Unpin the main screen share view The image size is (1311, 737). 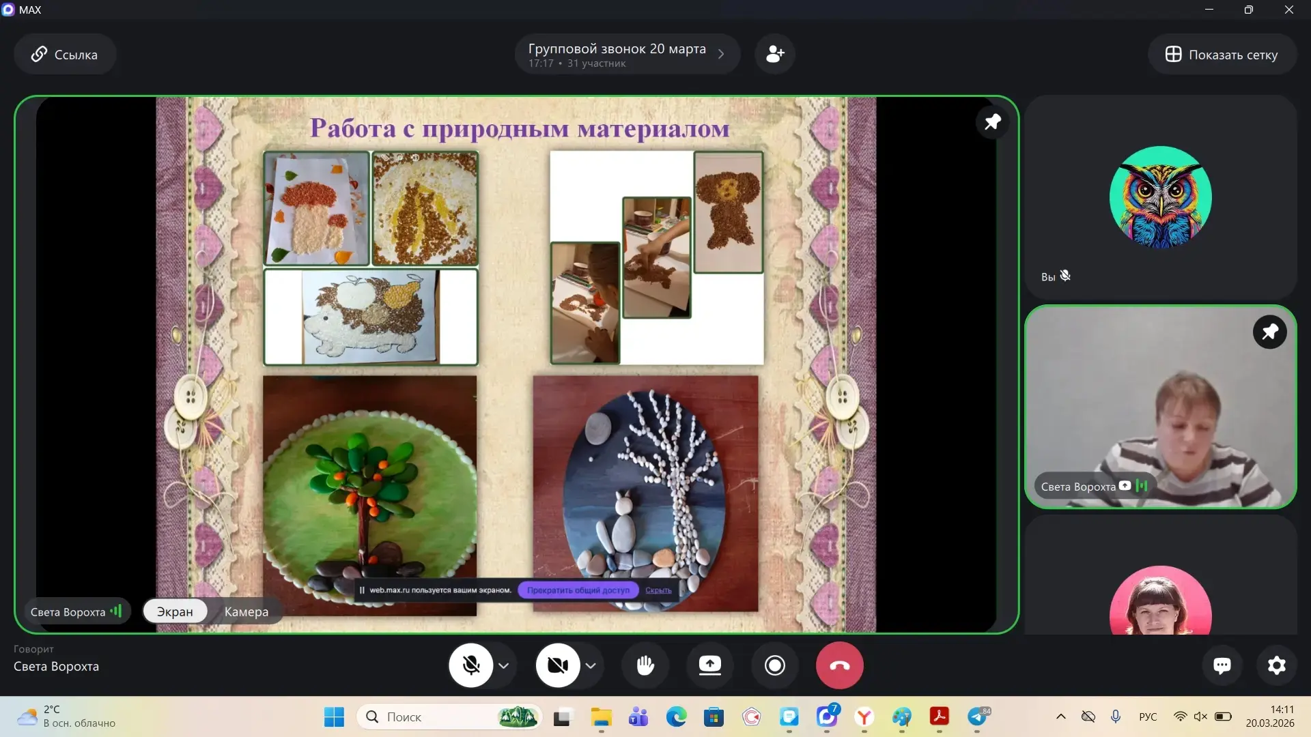[x=992, y=122]
